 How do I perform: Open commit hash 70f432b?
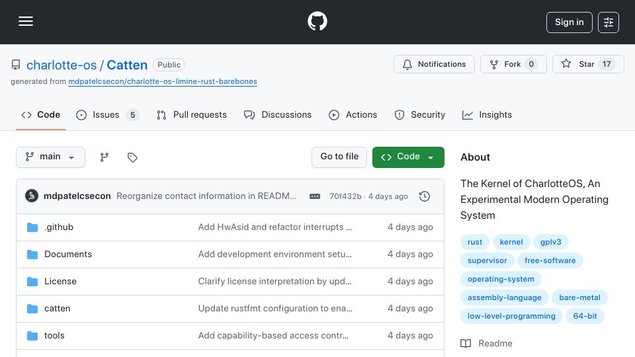345,196
